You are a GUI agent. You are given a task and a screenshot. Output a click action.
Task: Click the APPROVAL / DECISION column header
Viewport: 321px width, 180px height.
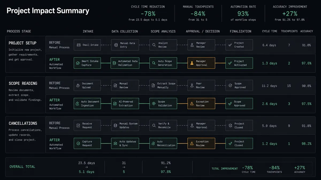203,31
